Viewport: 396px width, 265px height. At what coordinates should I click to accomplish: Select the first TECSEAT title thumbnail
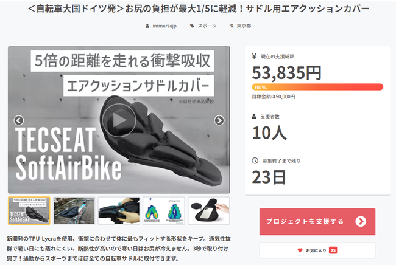pos(29,211)
